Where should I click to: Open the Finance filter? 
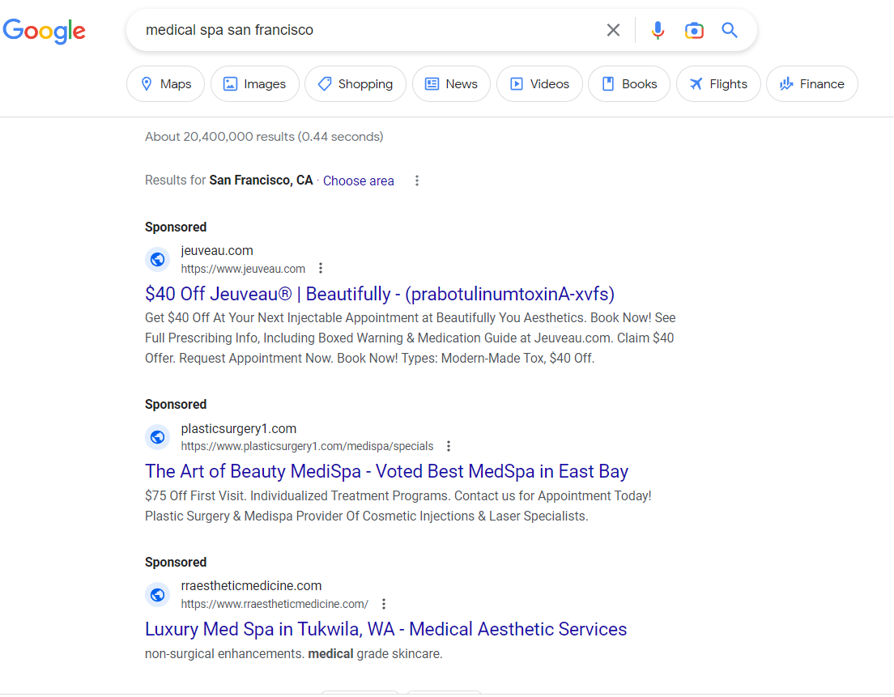[x=812, y=83]
